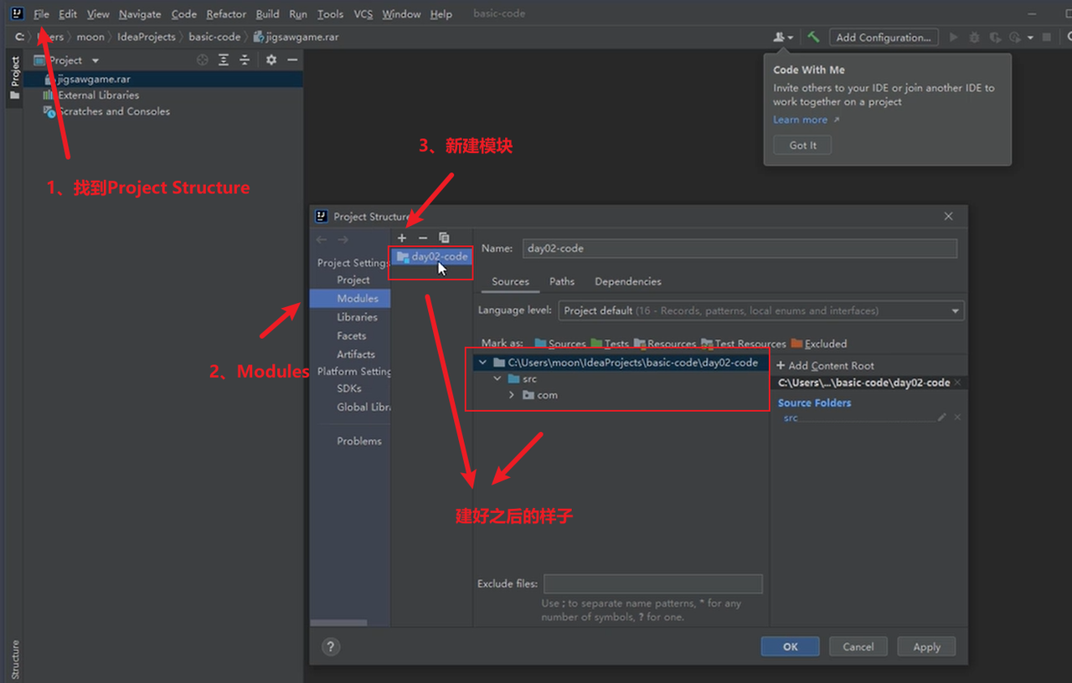The height and width of the screenshot is (683, 1072).
Task: Remove content root with its X icon
Action: click(x=957, y=383)
